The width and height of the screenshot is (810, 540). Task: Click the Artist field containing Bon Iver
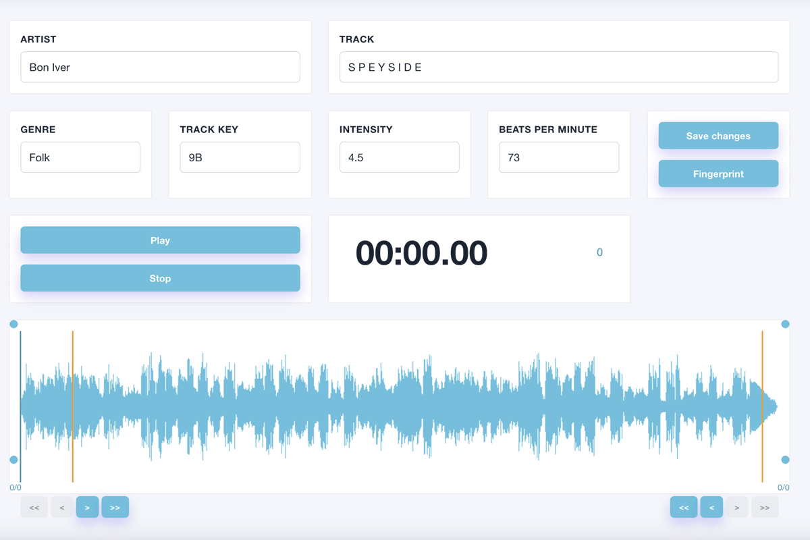tap(160, 67)
